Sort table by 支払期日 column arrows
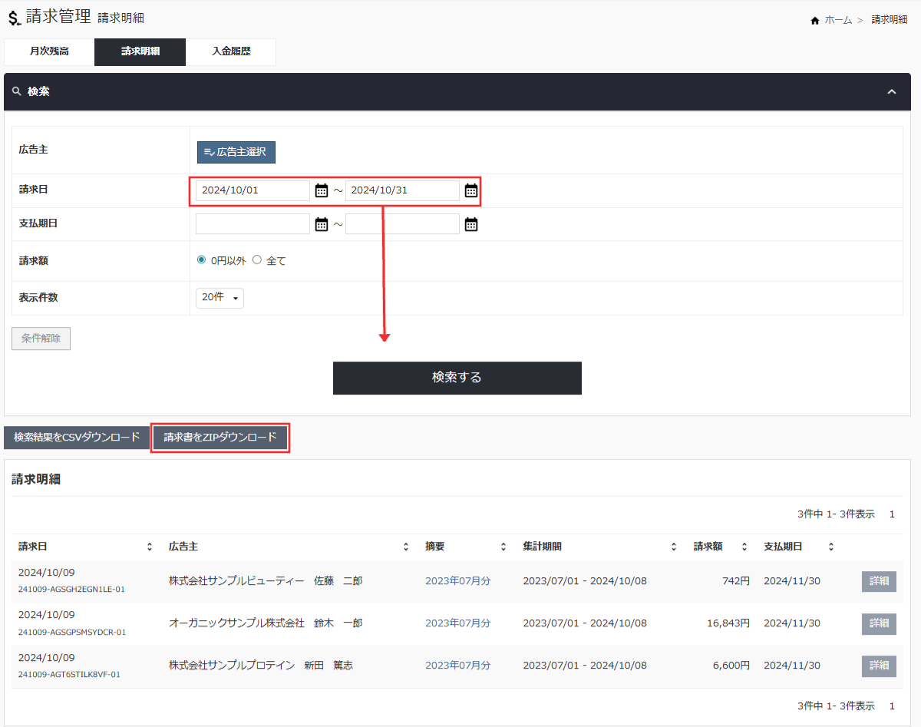921x727 pixels. pyautogui.click(x=830, y=547)
